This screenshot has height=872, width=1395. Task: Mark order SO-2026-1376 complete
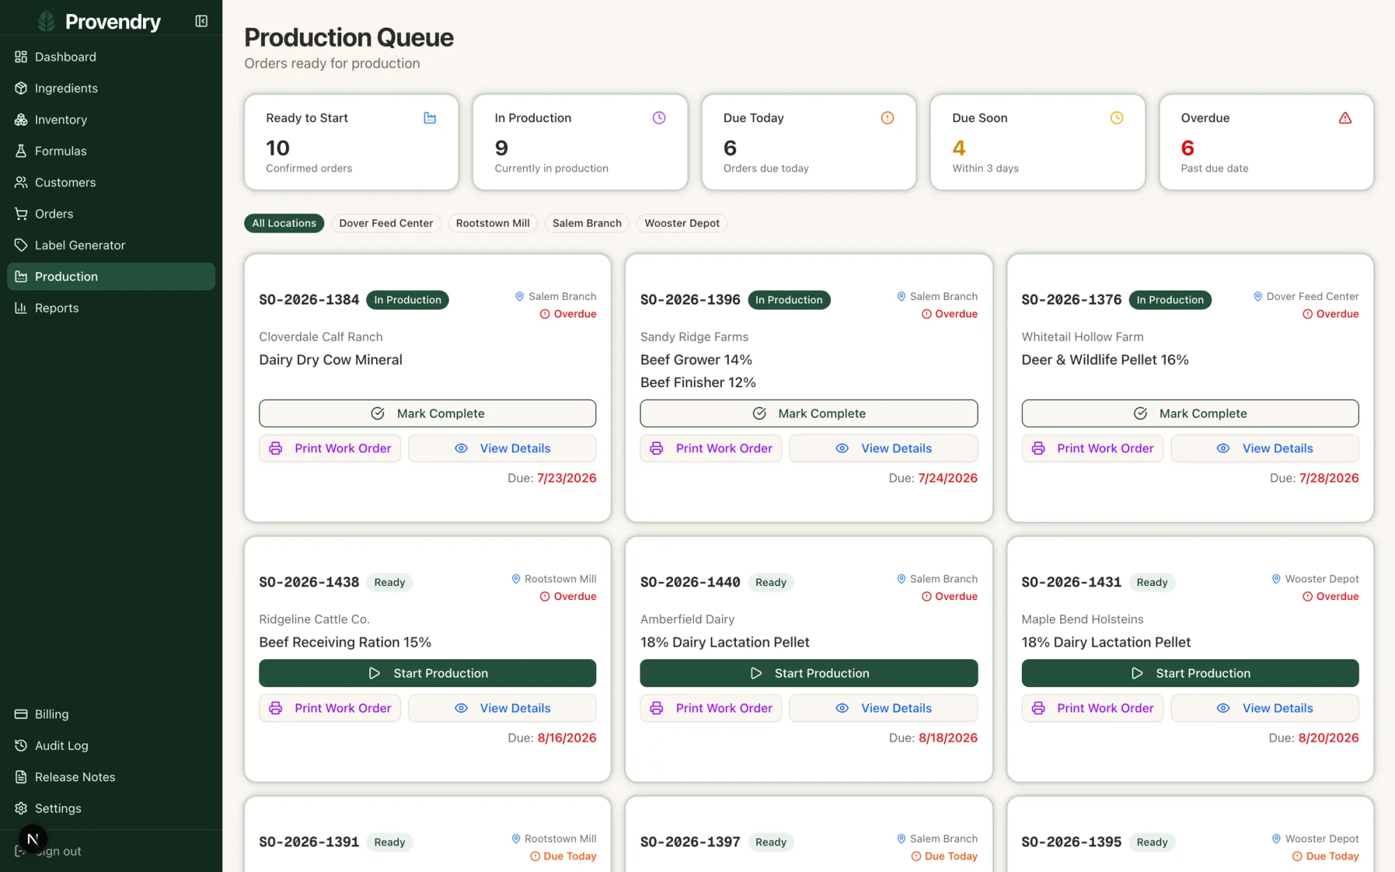[1190, 414]
